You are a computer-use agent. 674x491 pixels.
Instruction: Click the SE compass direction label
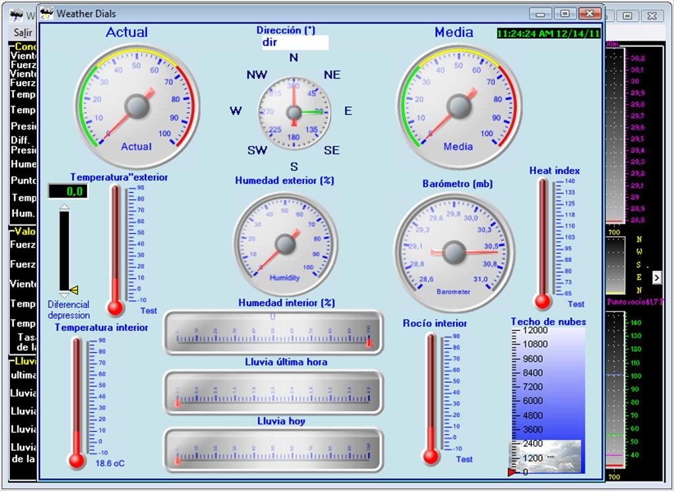click(x=332, y=151)
